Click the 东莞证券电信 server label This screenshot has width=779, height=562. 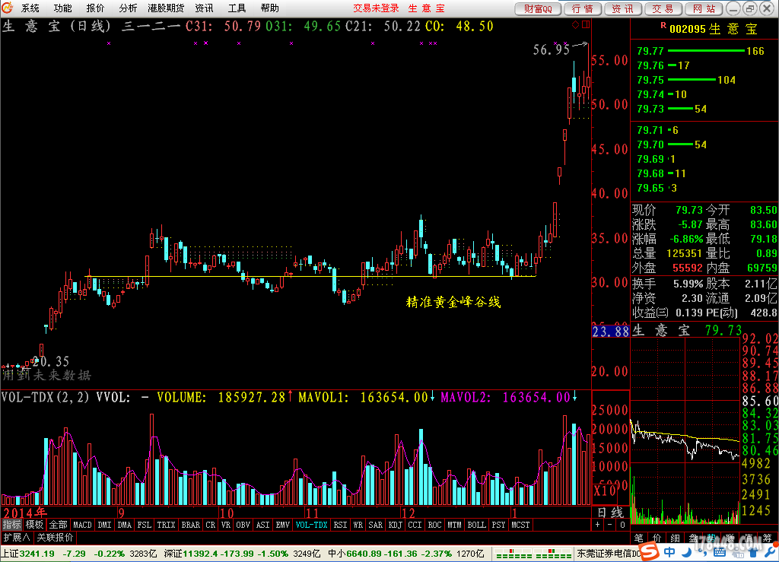point(608,554)
